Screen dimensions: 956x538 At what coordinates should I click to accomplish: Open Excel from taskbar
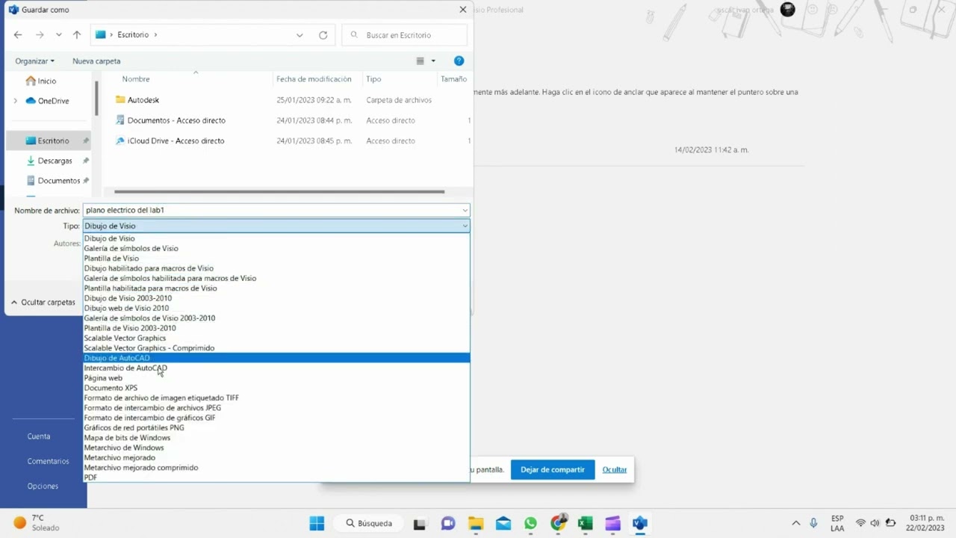[x=586, y=524]
